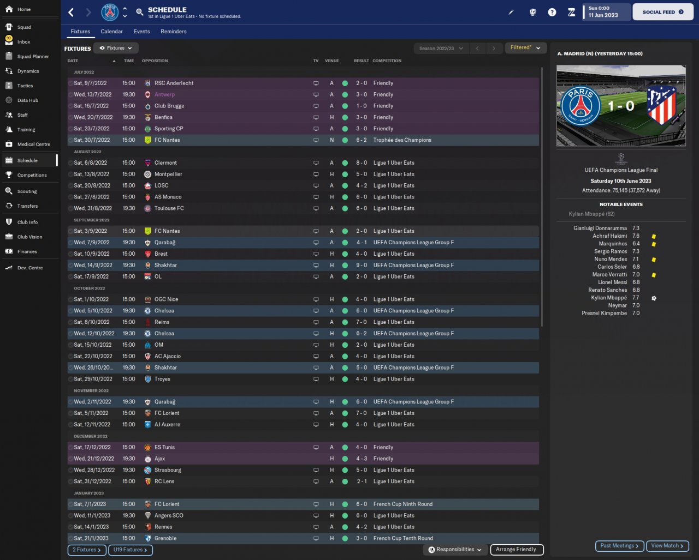Image resolution: width=699 pixels, height=560 pixels.
Task: Click the forward navigation arrow in header
Action: pos(88,12)
